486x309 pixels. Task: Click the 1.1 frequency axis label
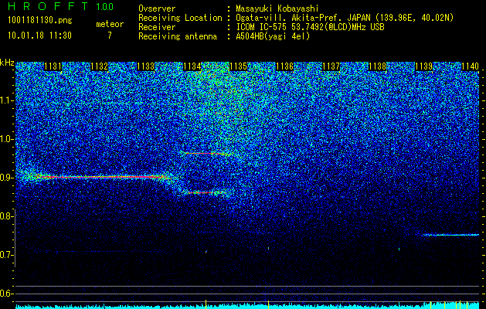coord(6,100)
